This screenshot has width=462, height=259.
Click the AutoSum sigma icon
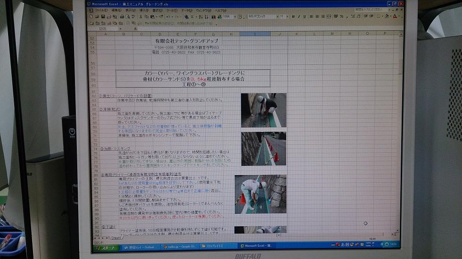coord(192,16)
